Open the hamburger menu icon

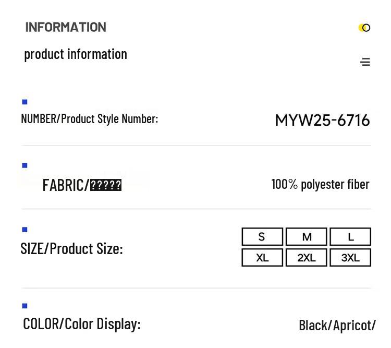[x=365, y=62]
